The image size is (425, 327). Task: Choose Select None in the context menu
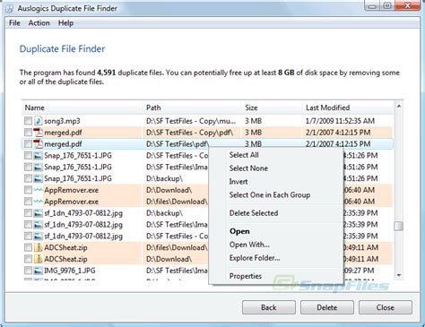pos(248,168)
